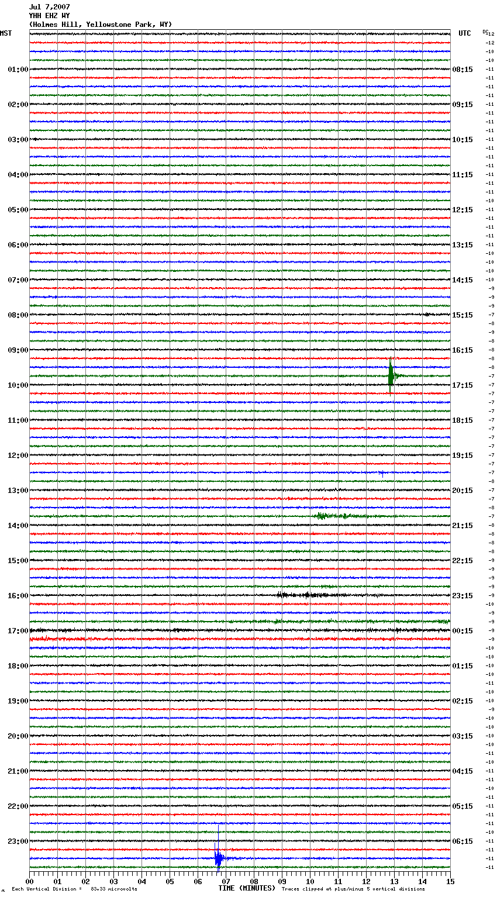Select the 18:00 MST time label
Viewport: 497px width, 897px height.
point(18,666)
